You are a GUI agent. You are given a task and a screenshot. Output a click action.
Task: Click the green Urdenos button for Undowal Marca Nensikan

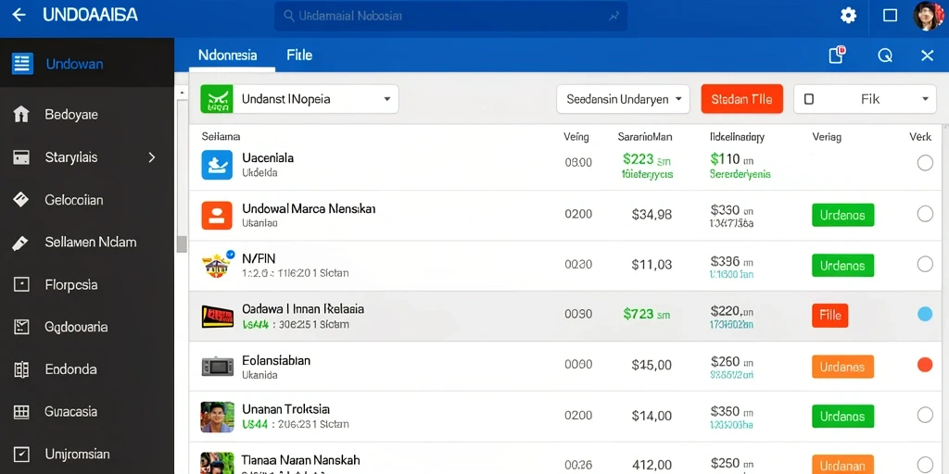coord(842,215)
